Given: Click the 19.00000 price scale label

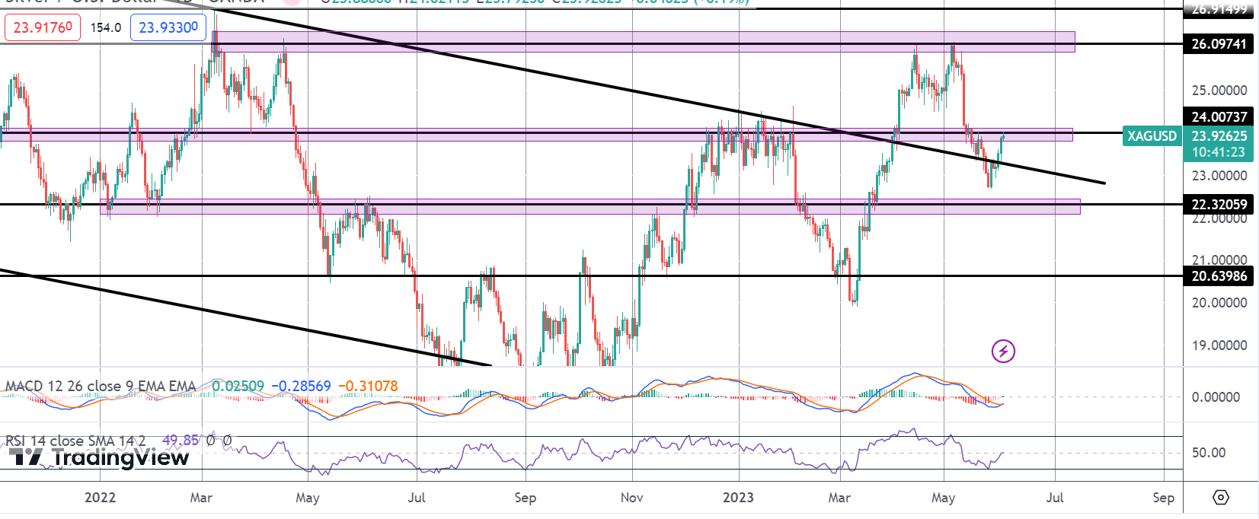Looking at the screenshot, I should point(1219,345).
